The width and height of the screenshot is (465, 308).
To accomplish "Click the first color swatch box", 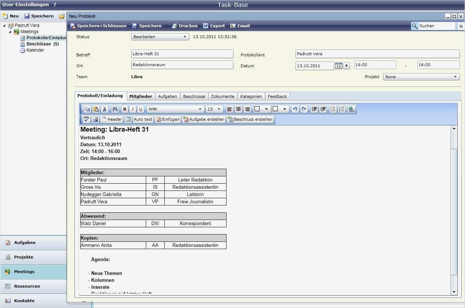I will [257, 109].
